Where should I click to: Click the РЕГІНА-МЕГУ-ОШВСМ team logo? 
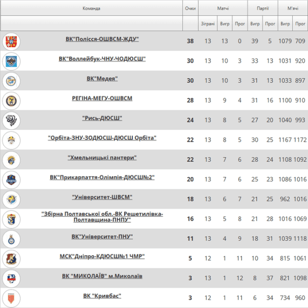coord(11,100)
